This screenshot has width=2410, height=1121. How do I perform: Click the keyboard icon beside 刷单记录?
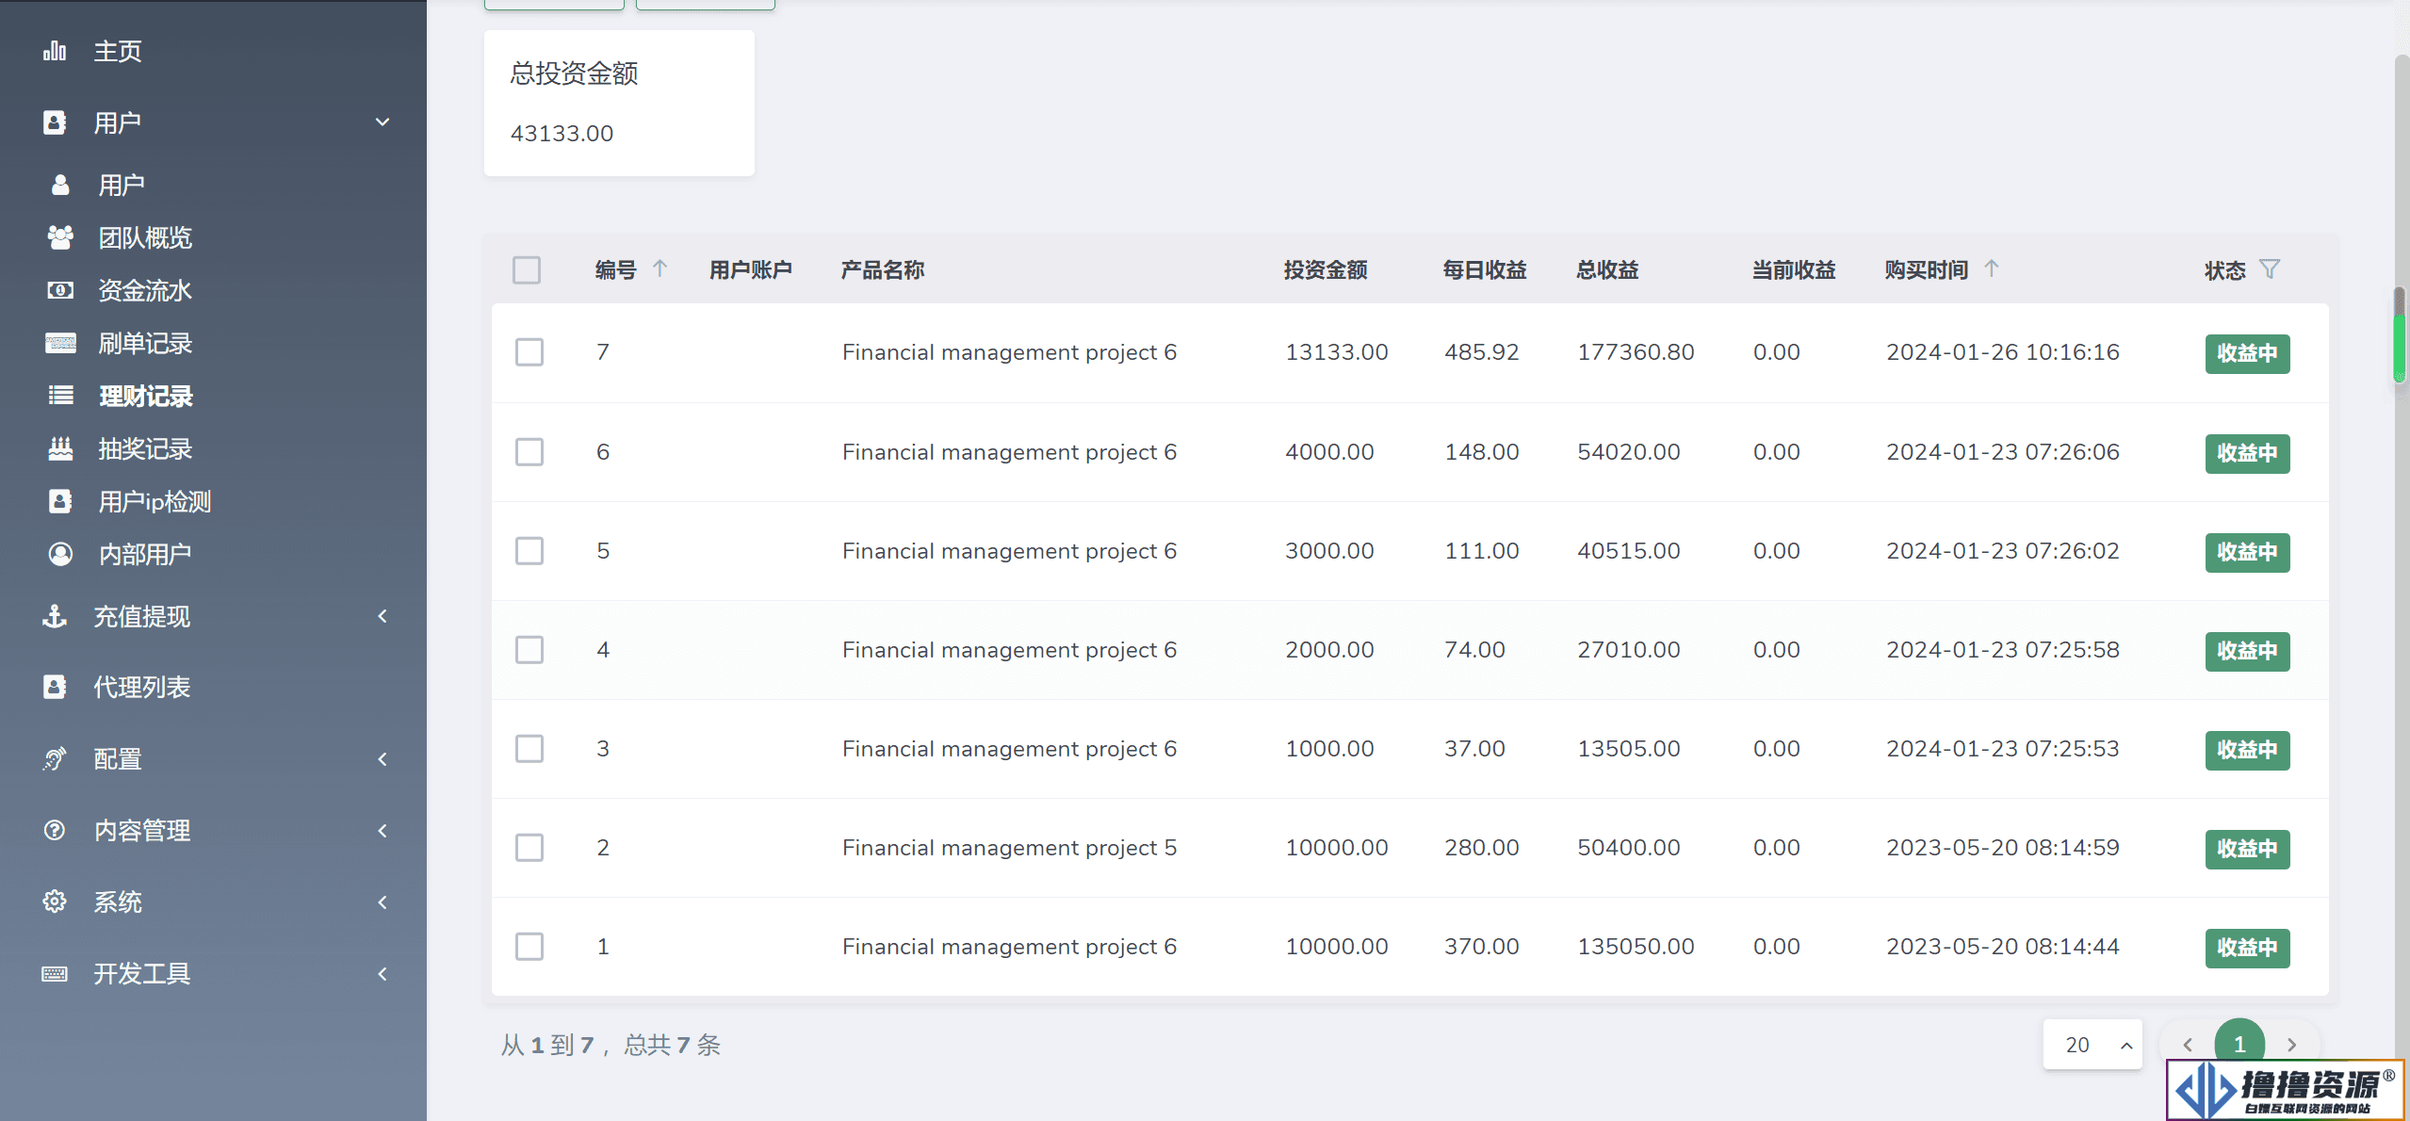pos(60,343)
